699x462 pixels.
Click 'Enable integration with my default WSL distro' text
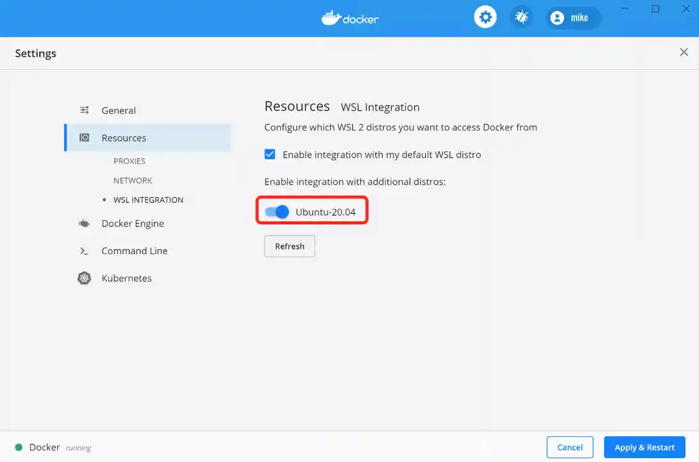(382, 155)
